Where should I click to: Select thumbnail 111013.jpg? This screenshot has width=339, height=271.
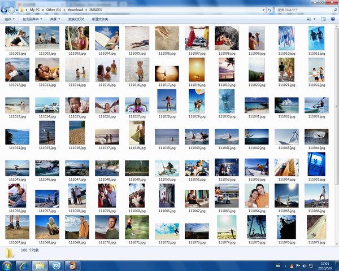[47, 69]
